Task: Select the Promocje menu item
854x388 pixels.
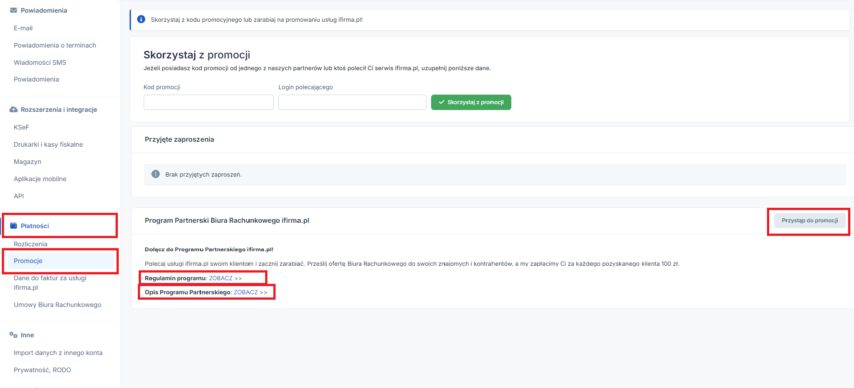Action: point(61,261)
